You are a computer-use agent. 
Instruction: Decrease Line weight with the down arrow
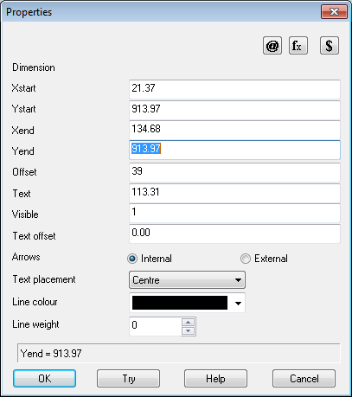click(189, 331)
